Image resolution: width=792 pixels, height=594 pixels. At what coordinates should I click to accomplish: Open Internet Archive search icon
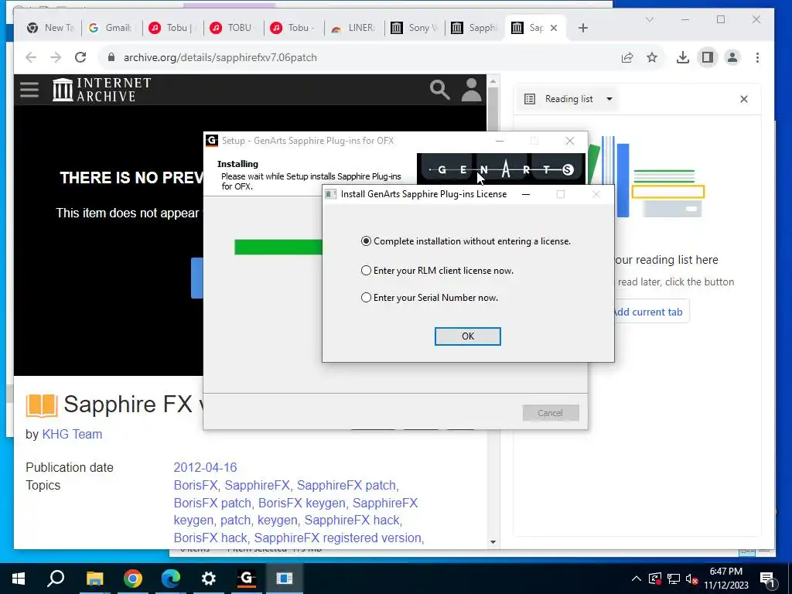click(439, 90)
